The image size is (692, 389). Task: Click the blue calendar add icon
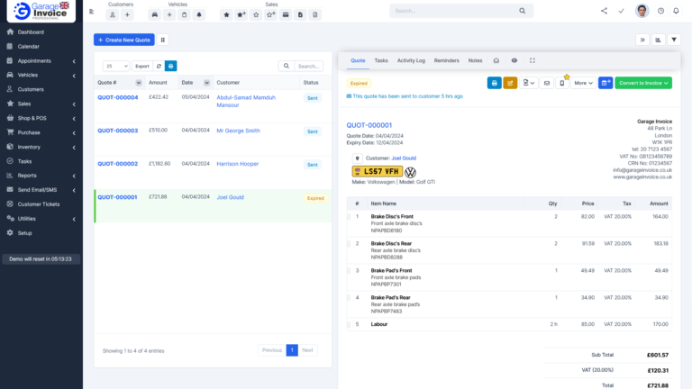605,83
